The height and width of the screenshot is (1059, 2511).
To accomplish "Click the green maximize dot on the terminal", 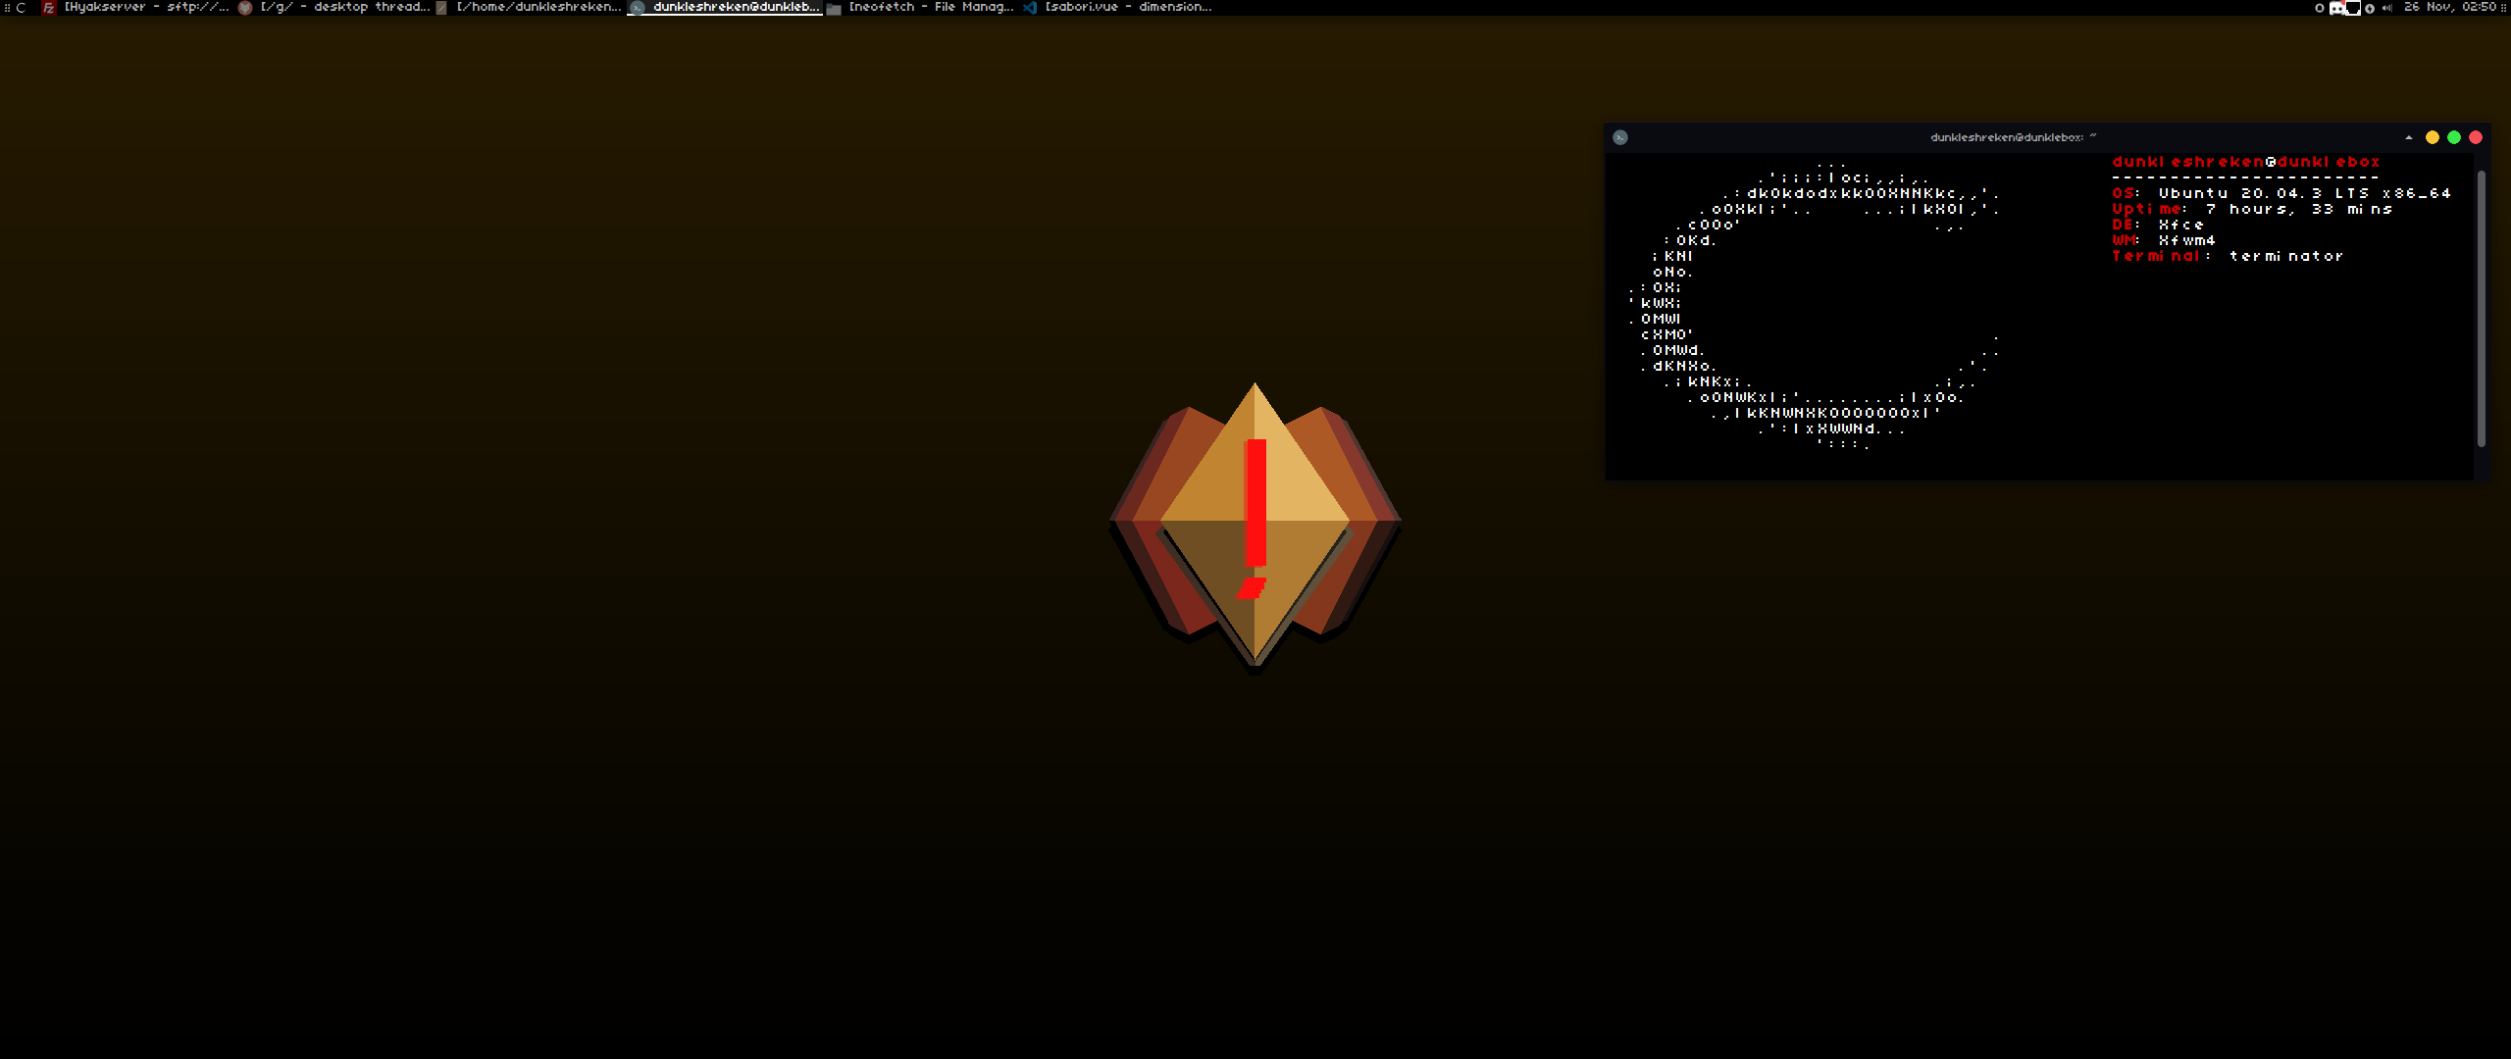I will click(2454, 137).
